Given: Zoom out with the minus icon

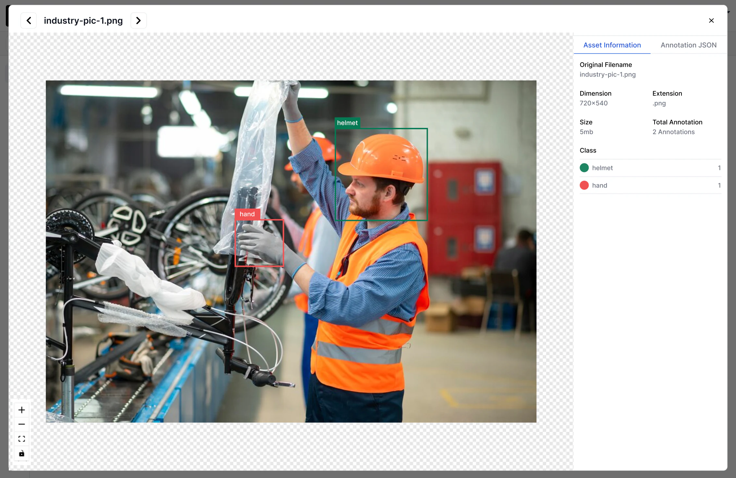Looking at the screenshot, I should 22,424.
